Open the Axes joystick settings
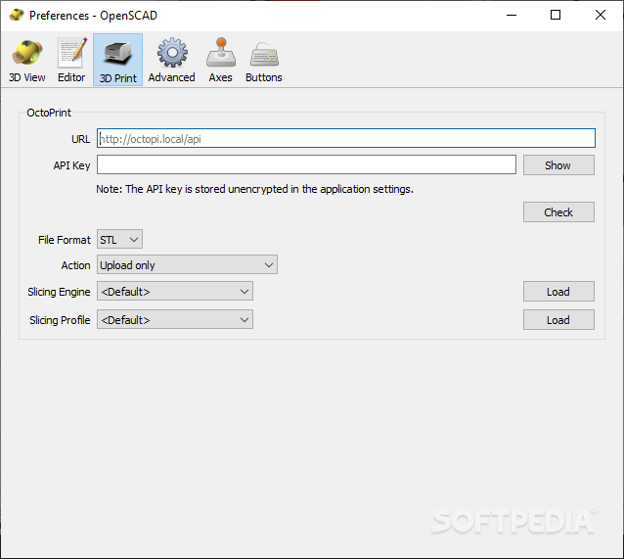 220,60
